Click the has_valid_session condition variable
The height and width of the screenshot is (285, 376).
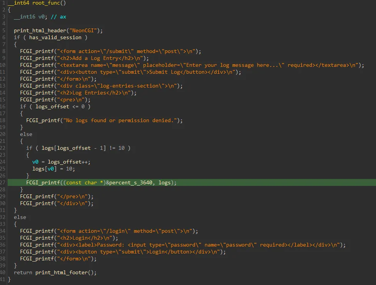(55, 38)
